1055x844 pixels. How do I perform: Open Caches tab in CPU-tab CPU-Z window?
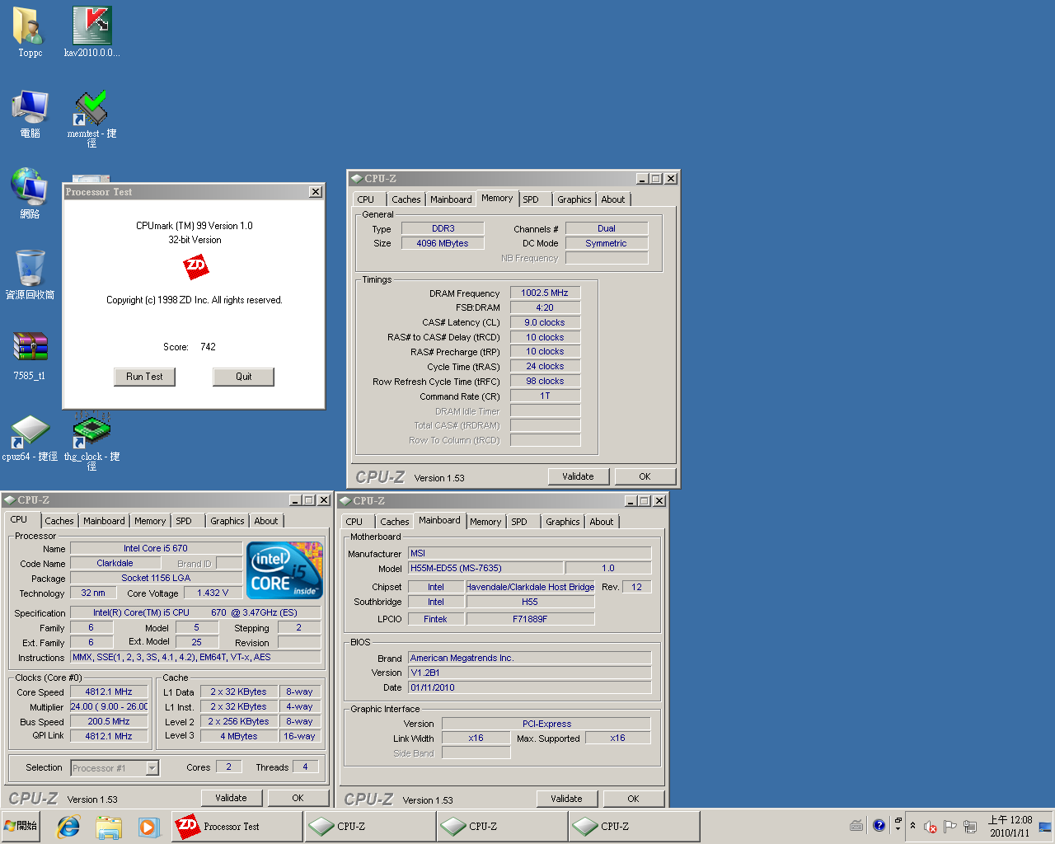pos(59,521)
